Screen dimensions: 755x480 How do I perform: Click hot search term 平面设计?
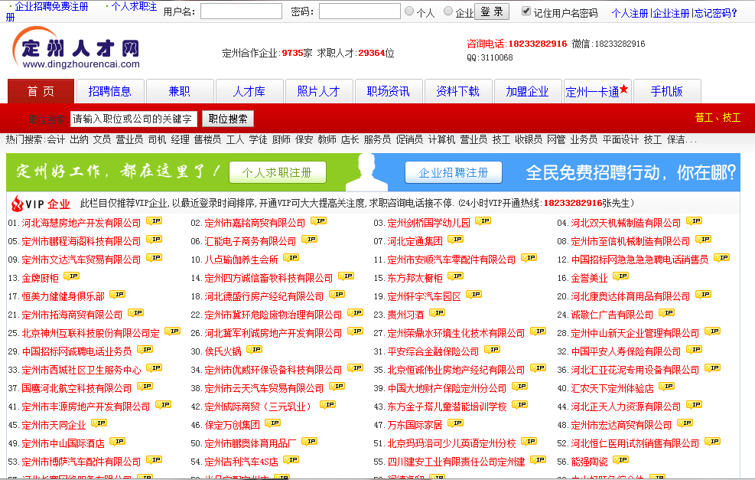tap(620, 140)
